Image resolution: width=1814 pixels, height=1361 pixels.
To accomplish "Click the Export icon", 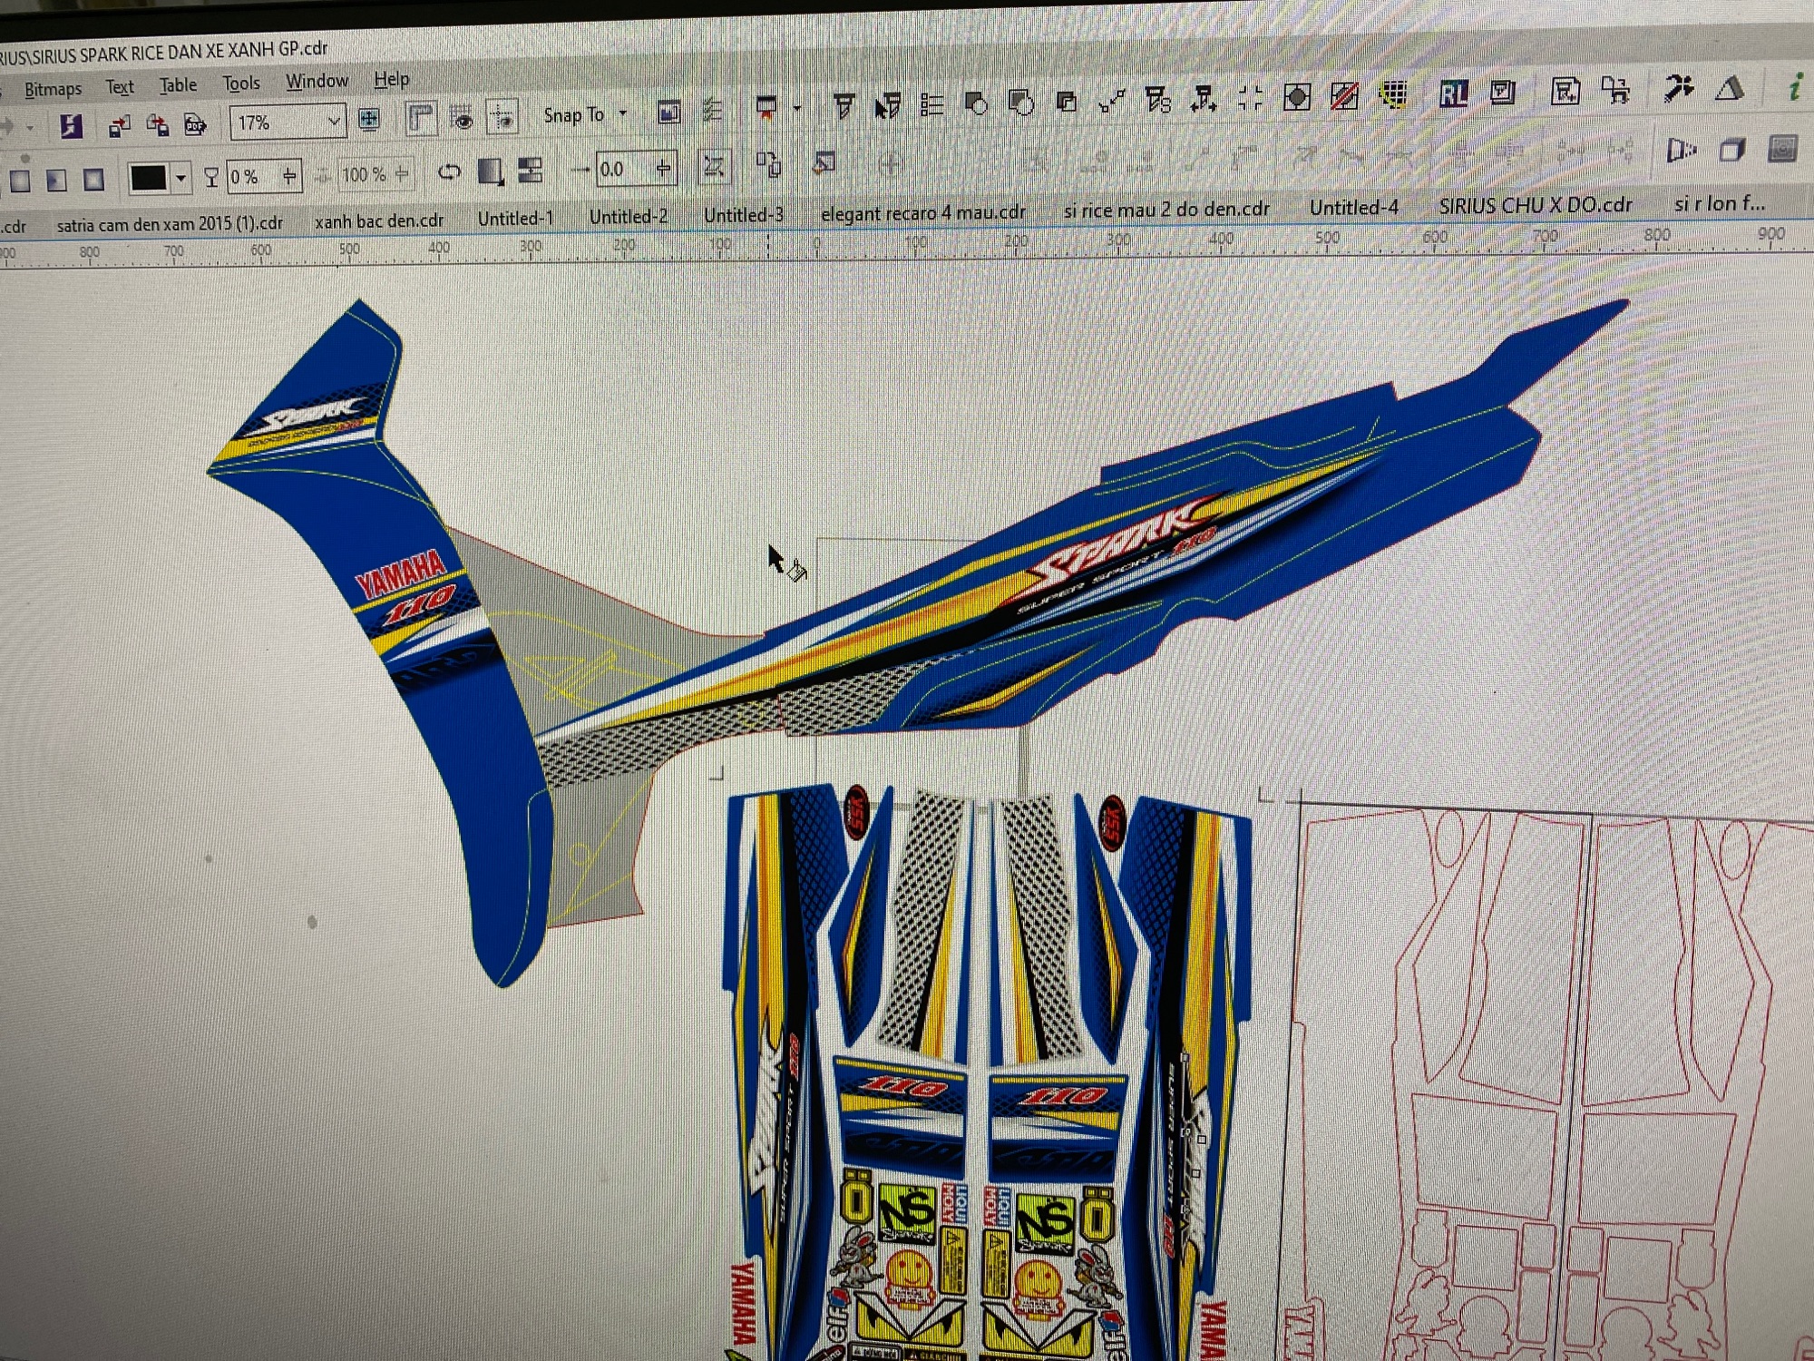I will tap(157, 124).
